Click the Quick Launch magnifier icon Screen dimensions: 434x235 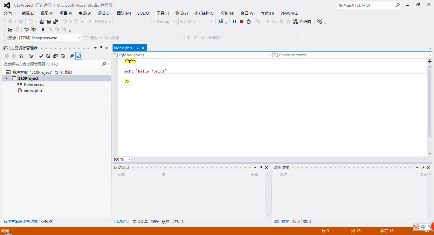tap(397, 5)
